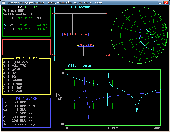Select the S43 magnitude -43.79dB value
170x132 pixels.
(24, 29)
